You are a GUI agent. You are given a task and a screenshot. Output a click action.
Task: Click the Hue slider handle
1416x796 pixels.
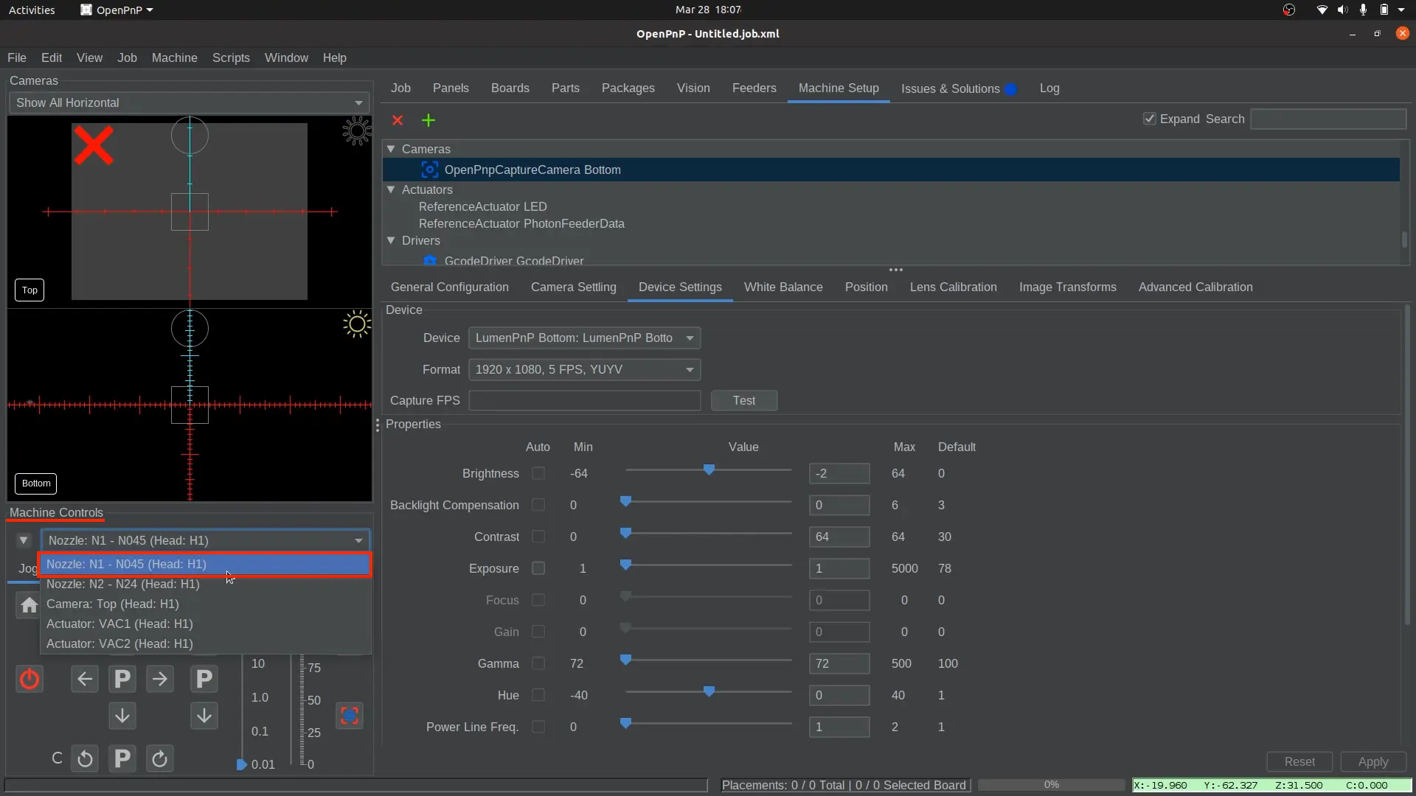click(709, 692)
